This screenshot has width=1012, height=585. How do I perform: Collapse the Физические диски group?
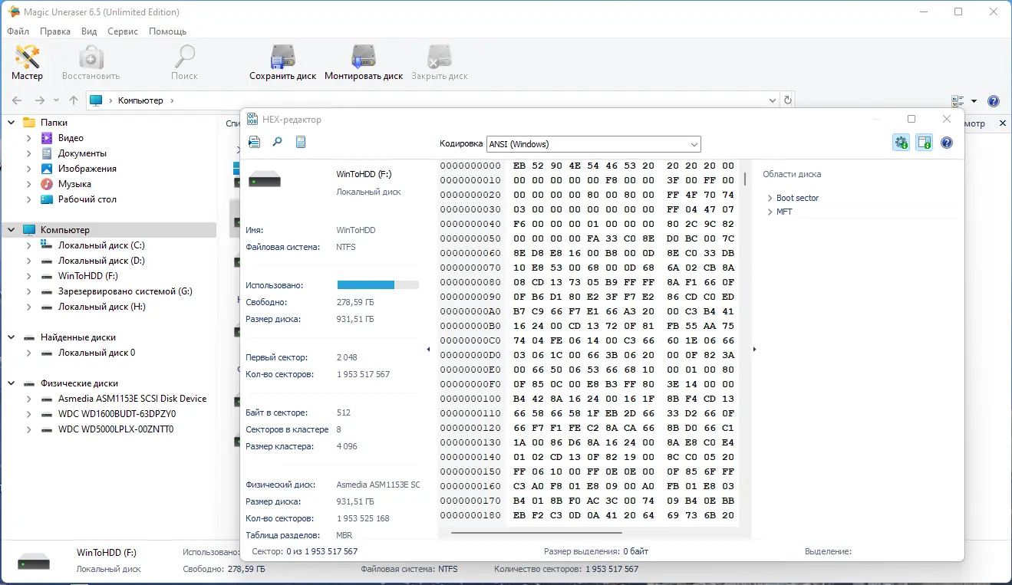(x=12, y=383)
